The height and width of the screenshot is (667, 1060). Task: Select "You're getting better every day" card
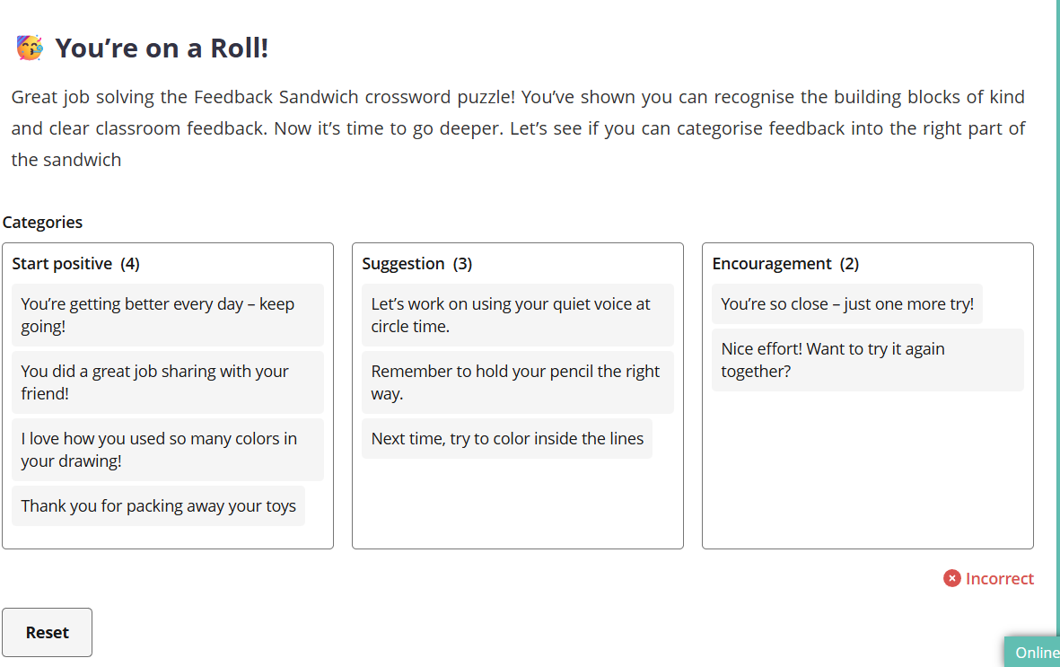167,315
